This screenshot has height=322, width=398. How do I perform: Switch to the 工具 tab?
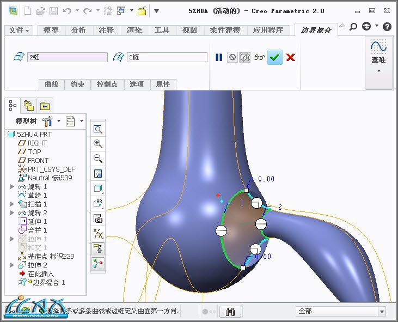click(x=162, y=30)
